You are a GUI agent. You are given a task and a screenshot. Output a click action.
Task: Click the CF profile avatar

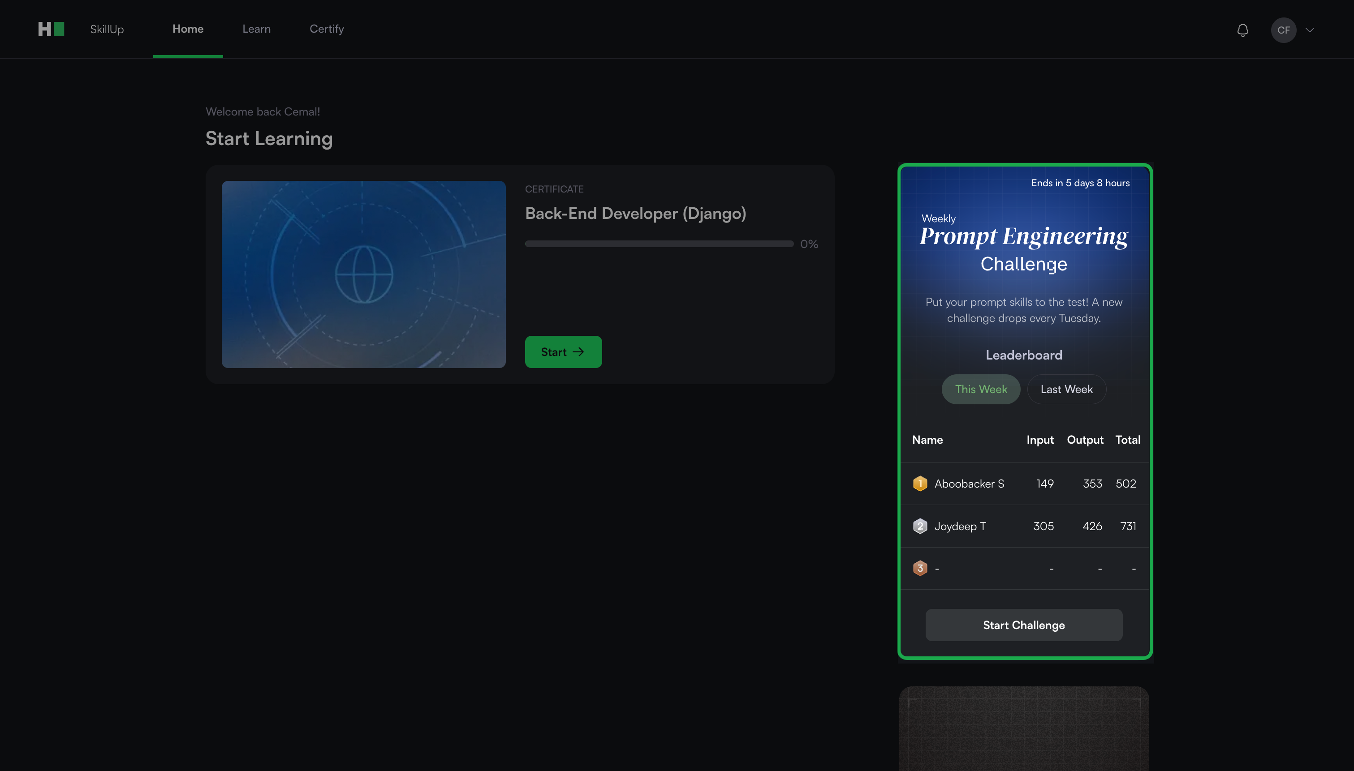pos(1283,30)
